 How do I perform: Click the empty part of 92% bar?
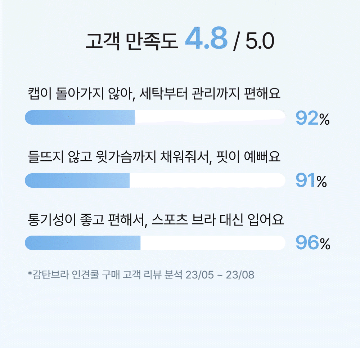pyautogui.click(x=210, y=117)
